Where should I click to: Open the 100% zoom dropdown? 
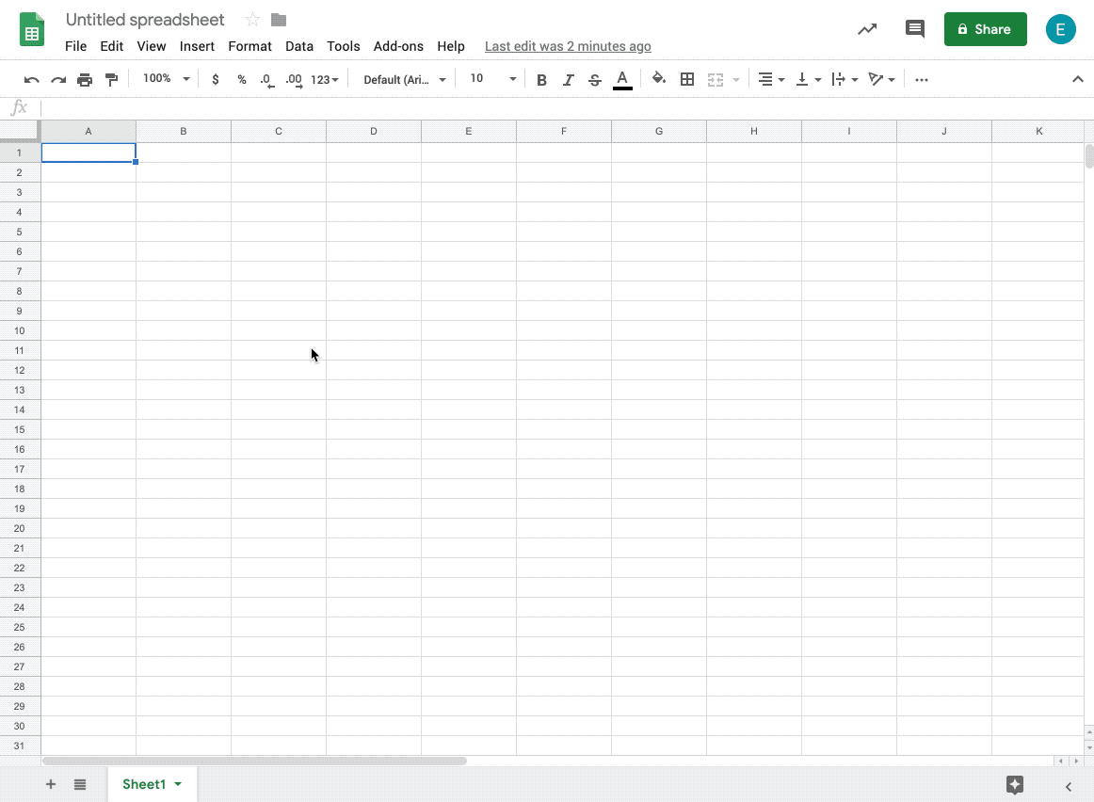coord(166,79)
